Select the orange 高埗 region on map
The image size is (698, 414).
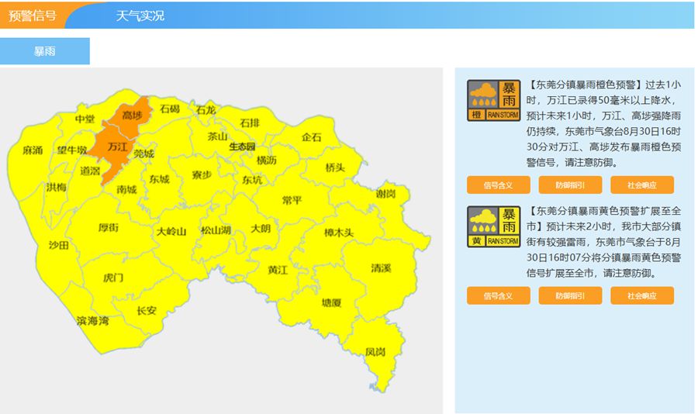click(x=132, y=116)
